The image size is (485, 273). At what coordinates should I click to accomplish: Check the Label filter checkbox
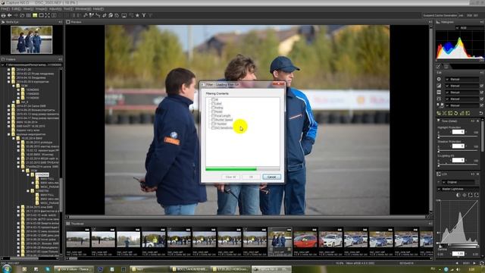[x=213, y=104]
